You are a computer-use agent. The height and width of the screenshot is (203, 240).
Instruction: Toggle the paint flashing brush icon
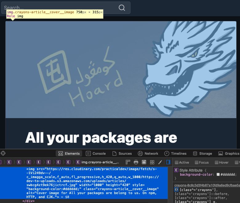point(160,162)
